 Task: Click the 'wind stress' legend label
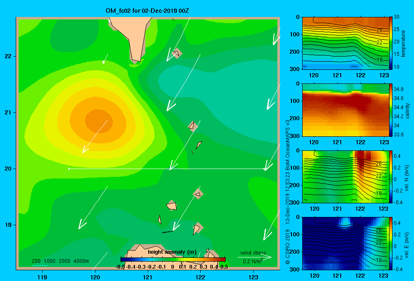[x=253, y=252]
